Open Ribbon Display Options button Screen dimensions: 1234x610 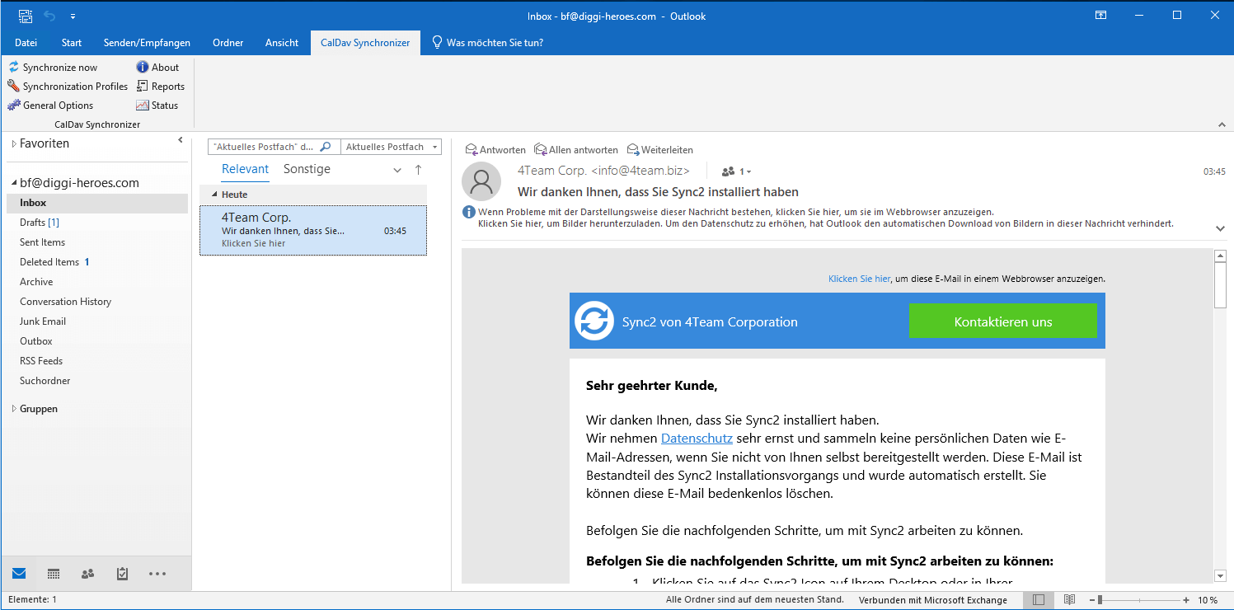(x=1100, y=16)
